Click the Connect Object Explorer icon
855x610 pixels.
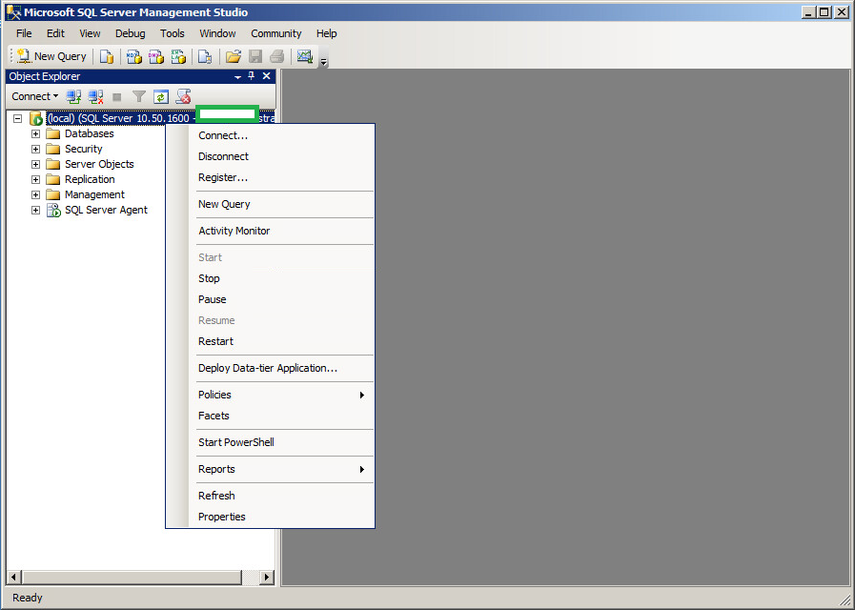[x=73, y=97]
